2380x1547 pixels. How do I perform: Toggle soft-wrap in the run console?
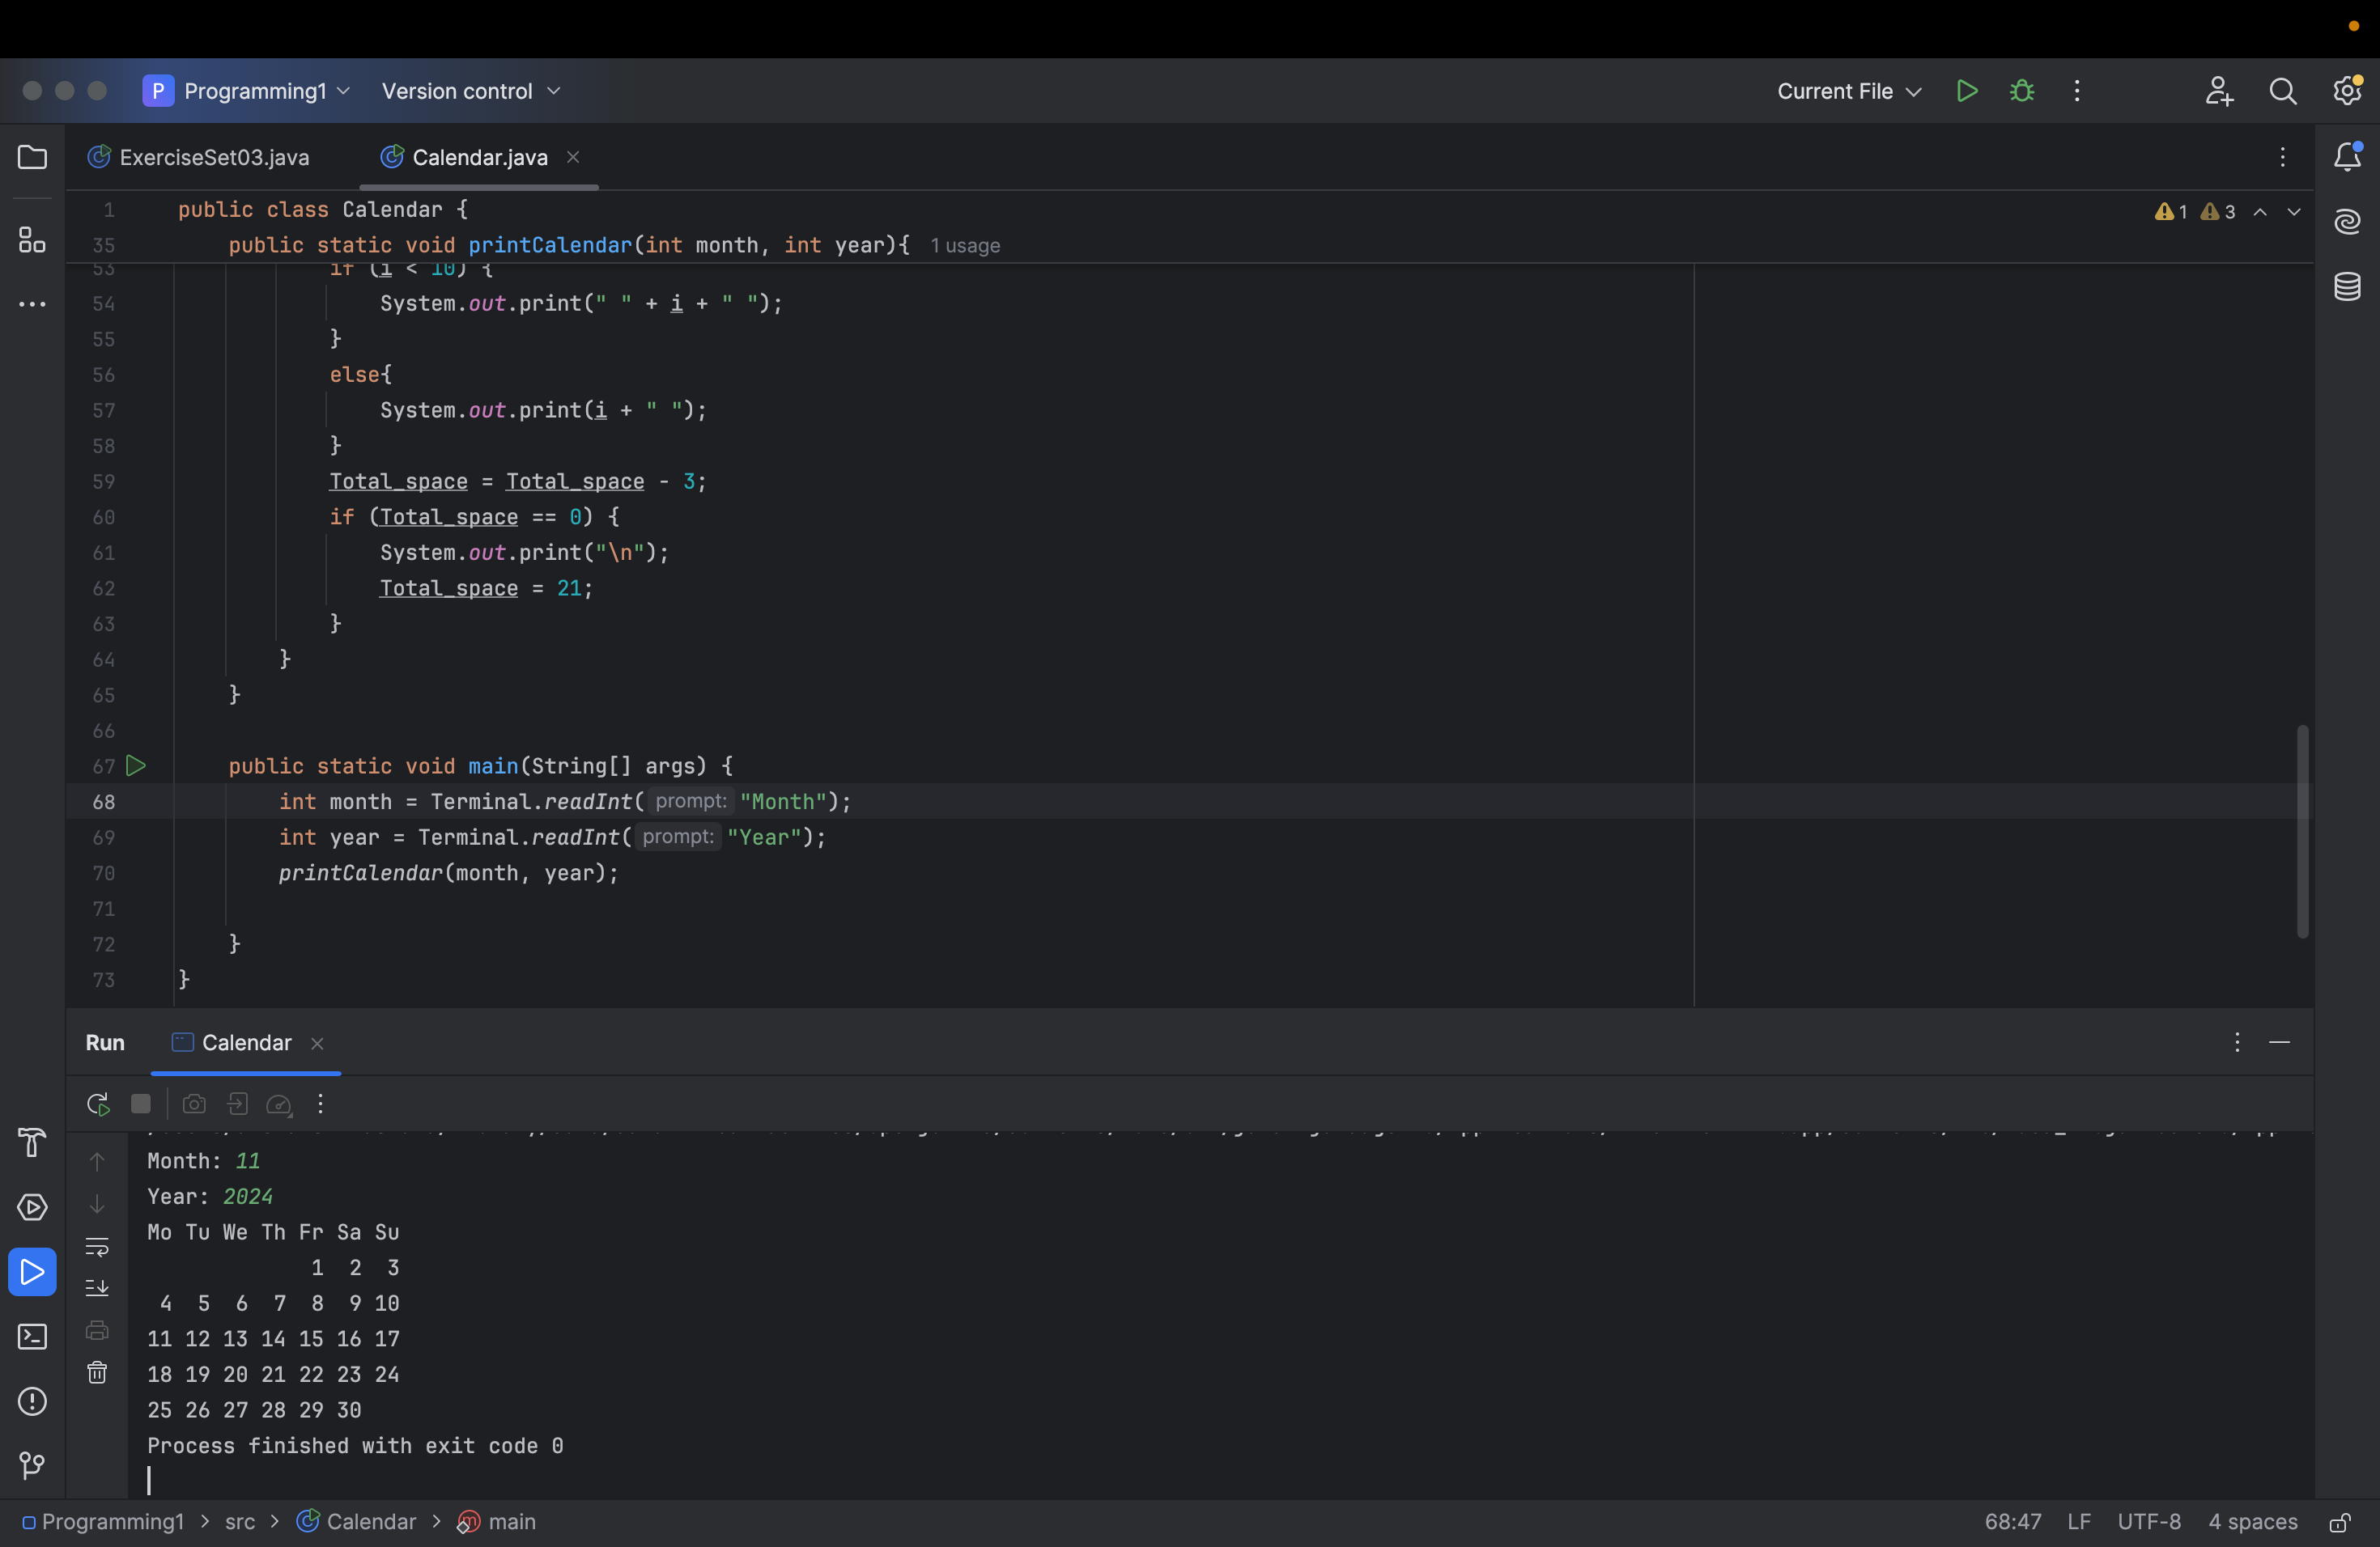coord(97,1246)
